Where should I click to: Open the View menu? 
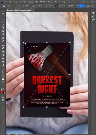pyautogui.click(x=45, y=2)
